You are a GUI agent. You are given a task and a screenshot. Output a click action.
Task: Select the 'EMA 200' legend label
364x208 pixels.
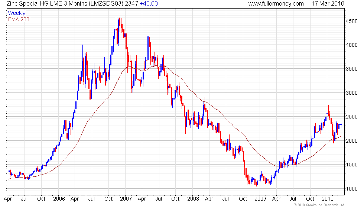click(19, 19)
